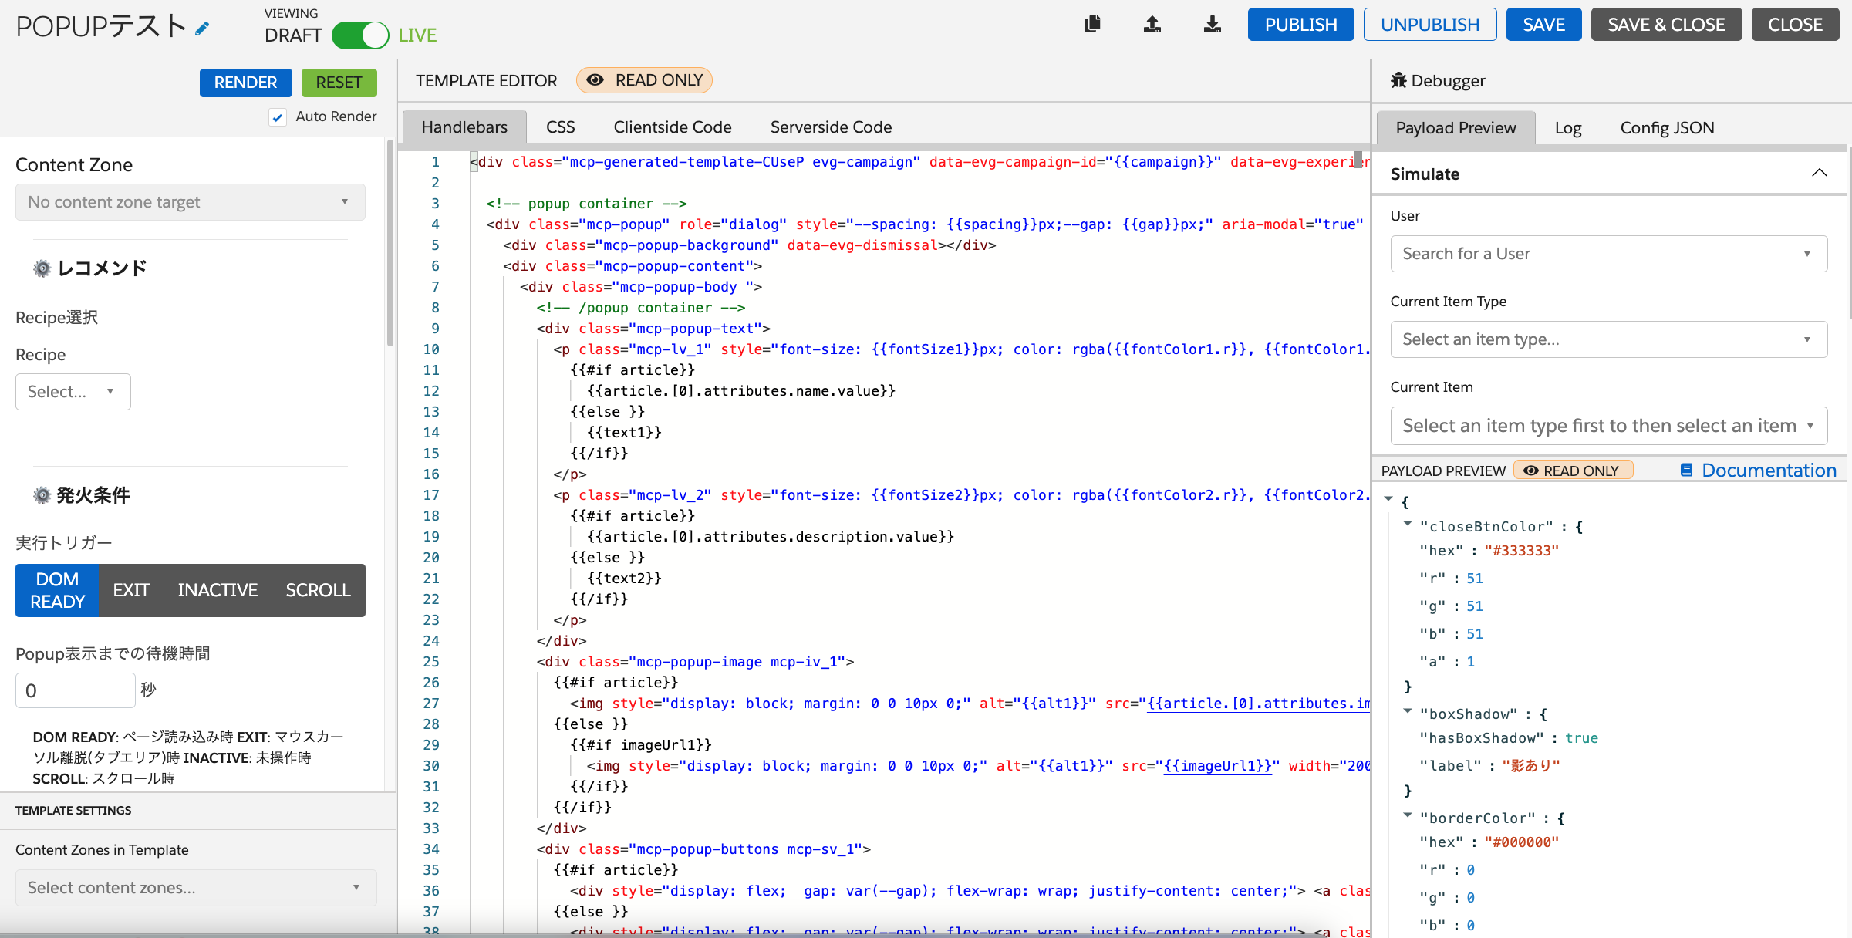Open the Serverside Code tab
This screenshot has height=938, width=1852.
coord(831,127)
